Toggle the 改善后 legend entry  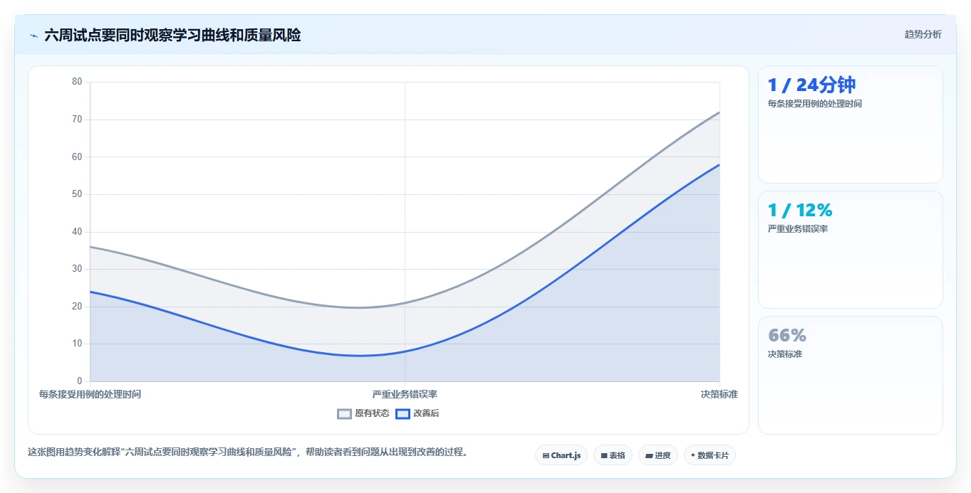417,413
